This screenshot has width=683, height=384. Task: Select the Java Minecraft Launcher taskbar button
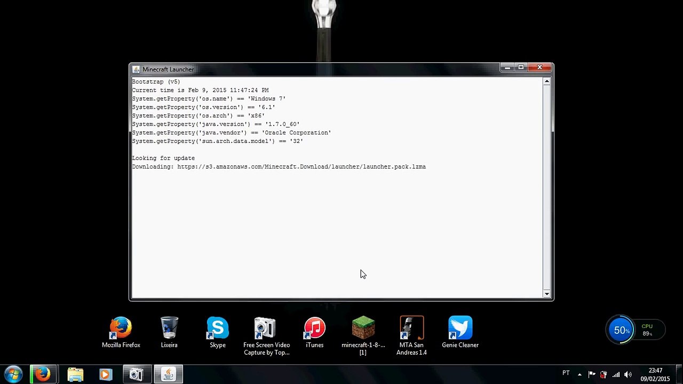click(x=168, y=374)
